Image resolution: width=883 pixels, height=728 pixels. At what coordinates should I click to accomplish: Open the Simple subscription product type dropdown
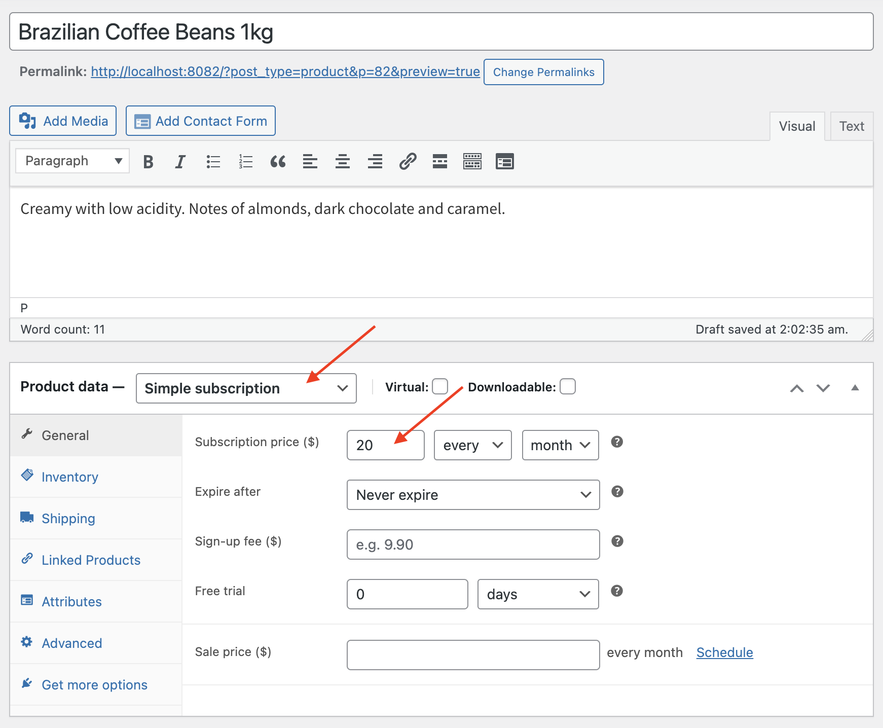[246, 388]
